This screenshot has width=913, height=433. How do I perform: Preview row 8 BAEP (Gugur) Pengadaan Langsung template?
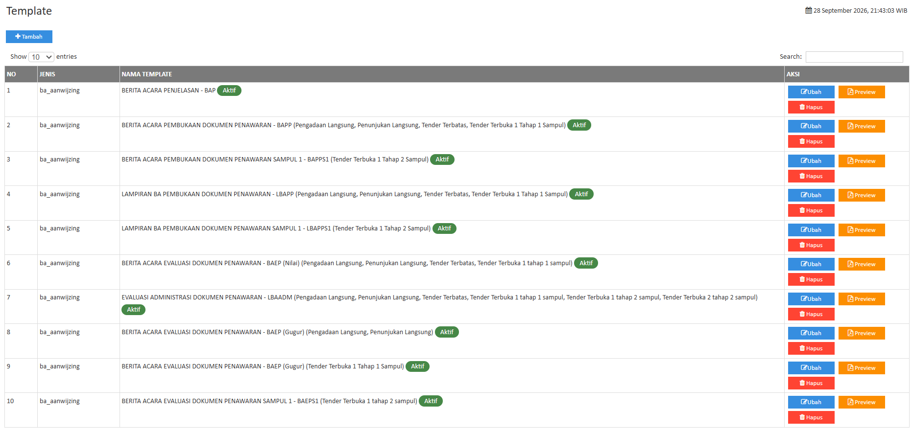pyautogui.click(x=862, y=333)
